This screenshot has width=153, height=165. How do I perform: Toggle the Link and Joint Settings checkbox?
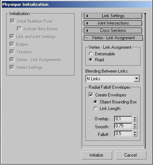[x=12, y=36]
